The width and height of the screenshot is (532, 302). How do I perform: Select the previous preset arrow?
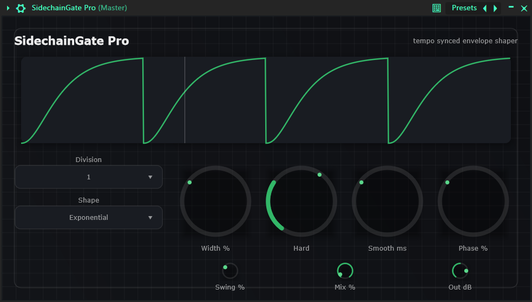coord(485,8)
